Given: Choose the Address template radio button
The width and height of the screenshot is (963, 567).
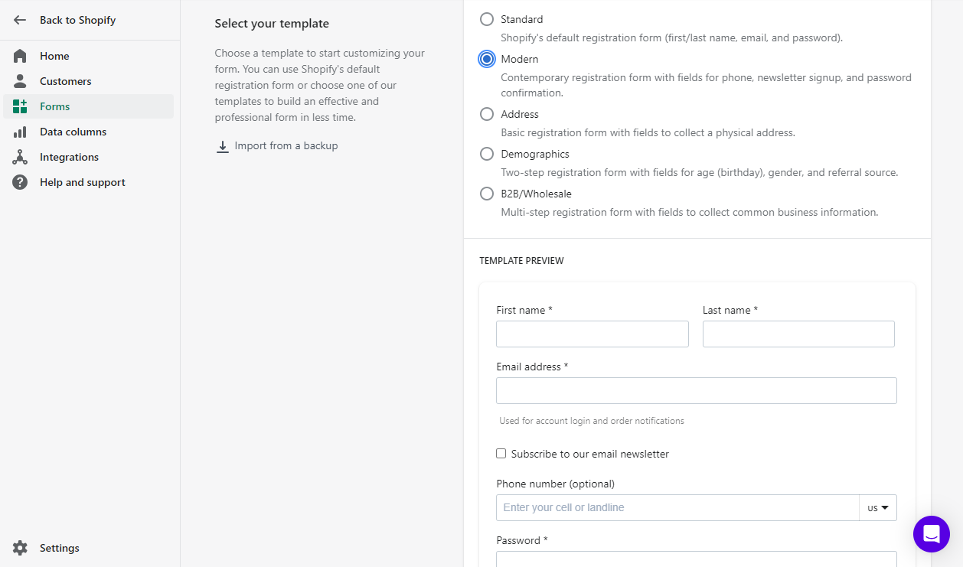Looking at the screenshot, I should coord(487,114).
